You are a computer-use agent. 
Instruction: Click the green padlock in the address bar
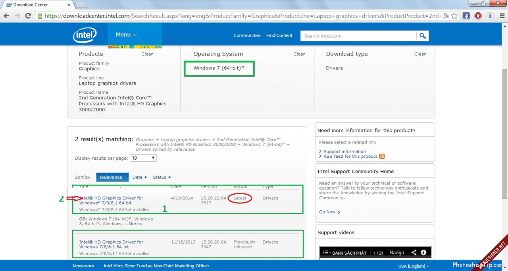click(40, 16)
